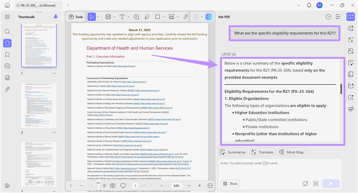Go to the UPDF home screen
This screenshot has width=358, height=193.
click(x=7, y=5)
